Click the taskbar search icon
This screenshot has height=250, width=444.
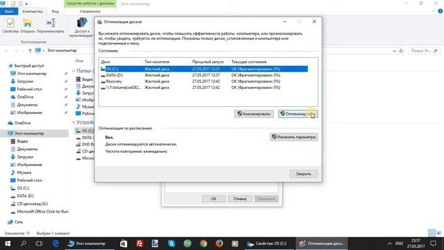pos(24,244)
